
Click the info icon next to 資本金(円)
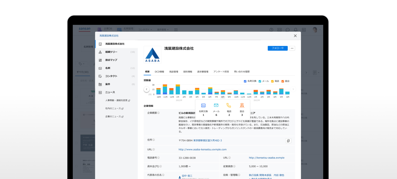tap(161, 167)
